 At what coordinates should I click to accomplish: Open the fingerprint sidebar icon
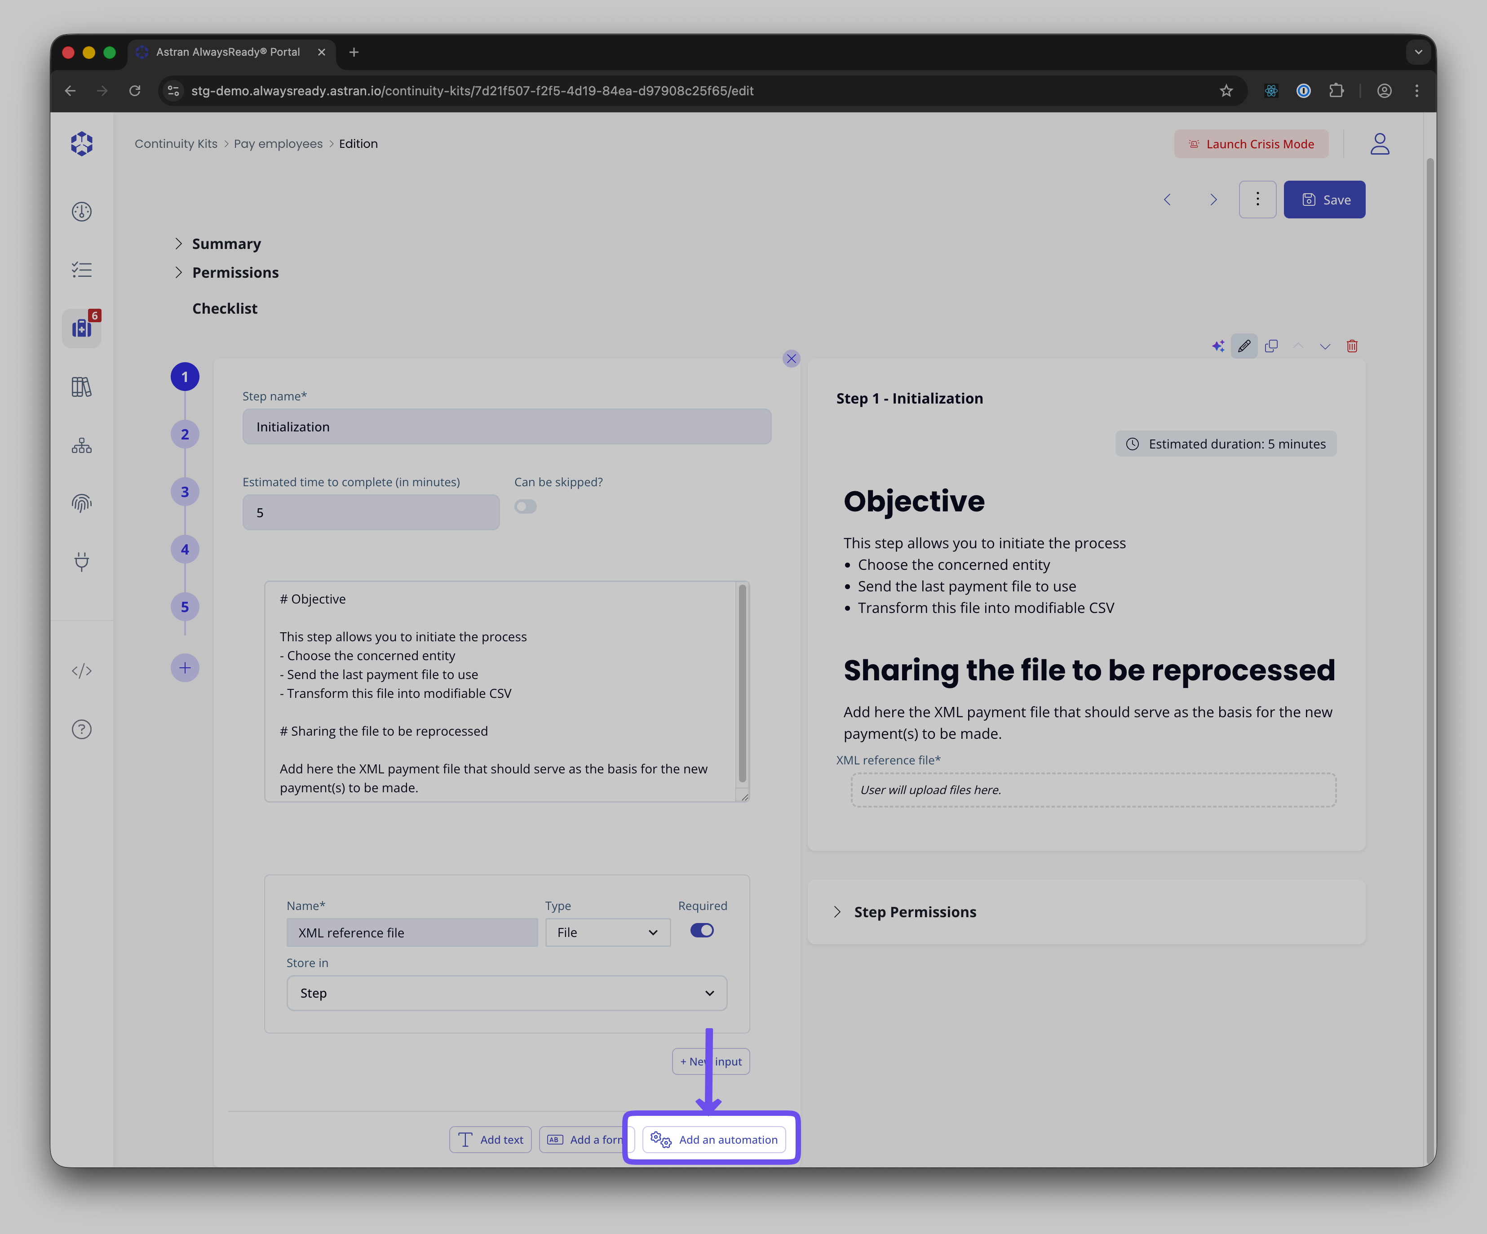[x=81, y=504]
